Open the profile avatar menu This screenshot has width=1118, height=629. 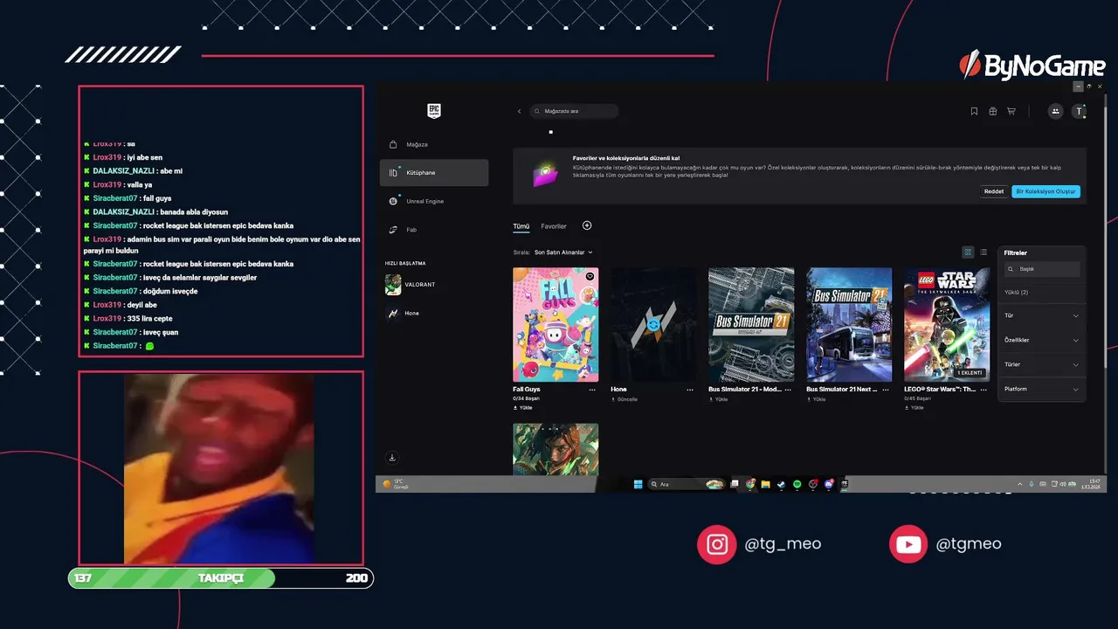tap(1080, 111)
